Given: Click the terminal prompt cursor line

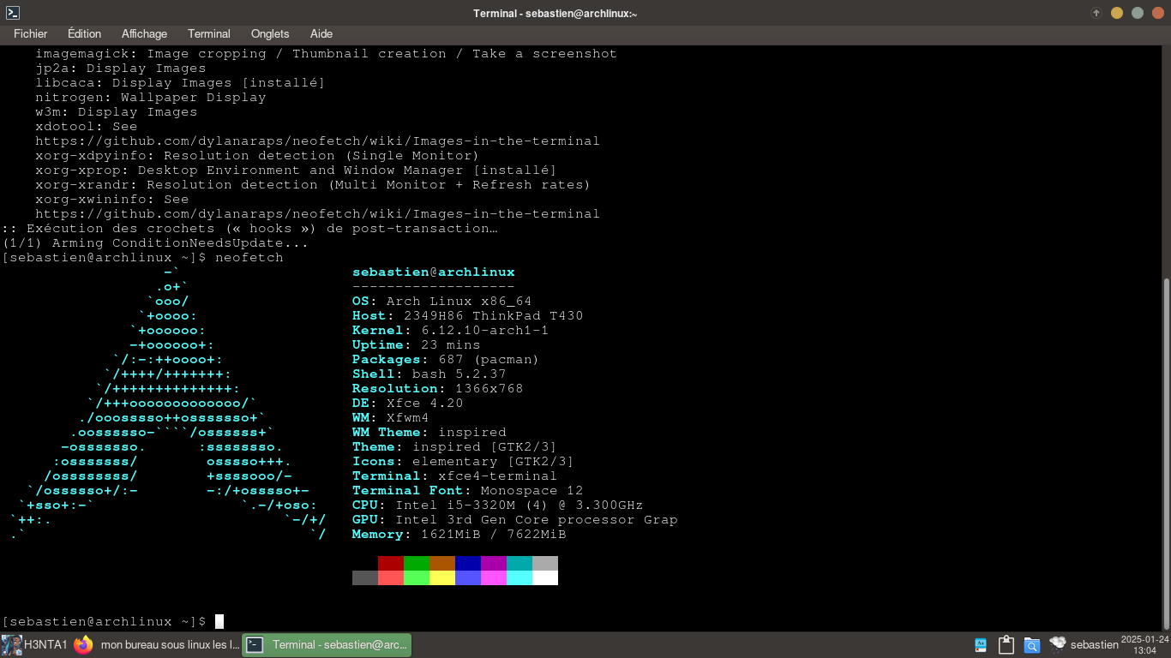Looking at the screenshot, I should pyautogui.click(x=112, y=621).
